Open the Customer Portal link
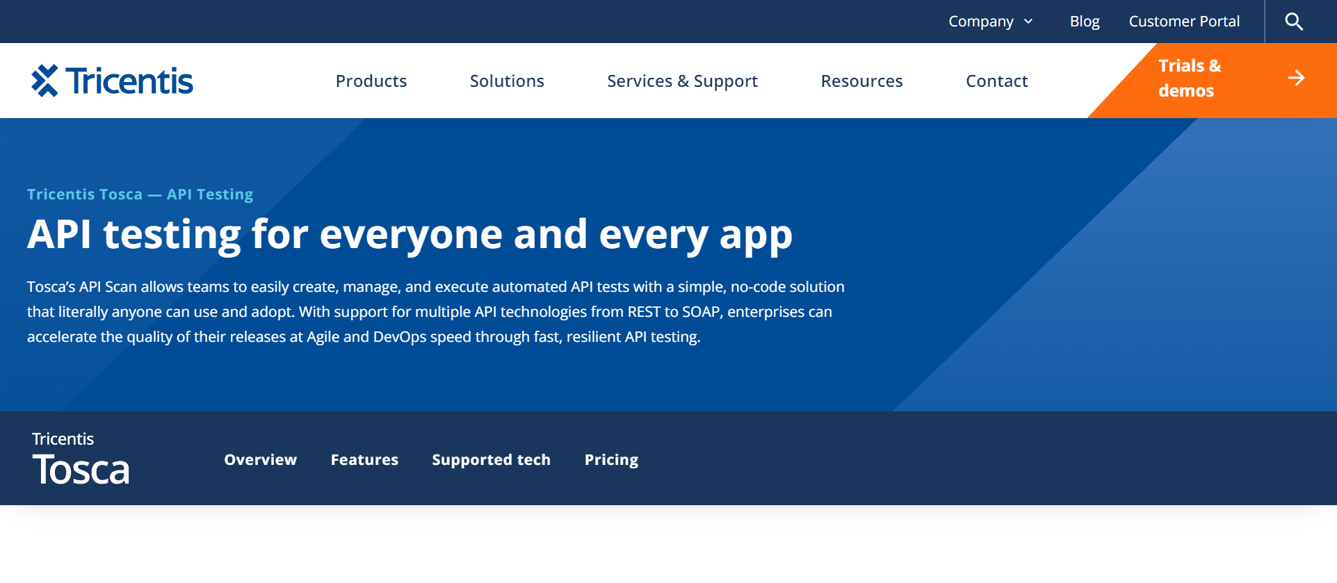 (1184, 22)
